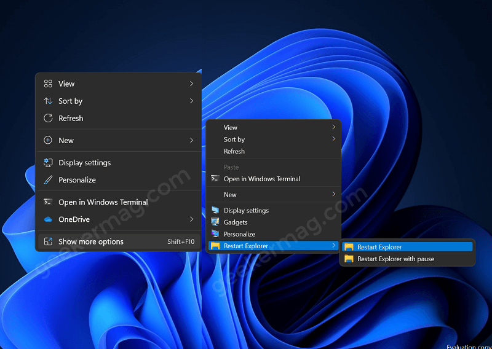492x349 pixels.
Task: Click the Show more options icon
Action: click(48, 241)
